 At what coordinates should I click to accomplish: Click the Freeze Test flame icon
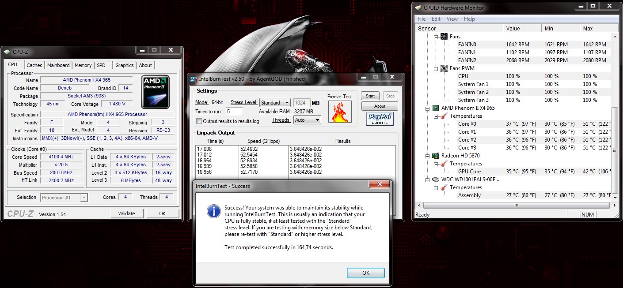340,112
